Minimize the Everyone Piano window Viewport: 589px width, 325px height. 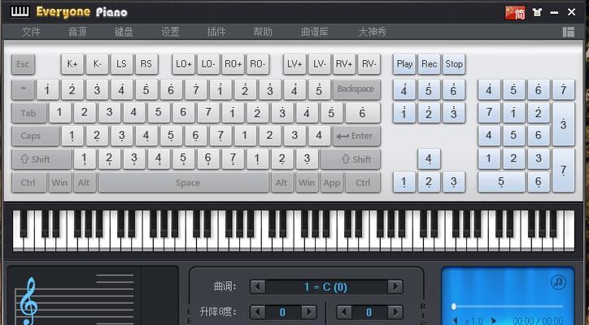(x=554, y=13)
